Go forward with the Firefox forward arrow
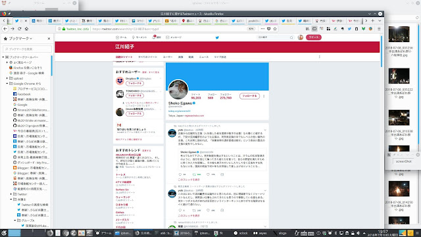Viewport: 421px width, 237px height. [12, 29]
